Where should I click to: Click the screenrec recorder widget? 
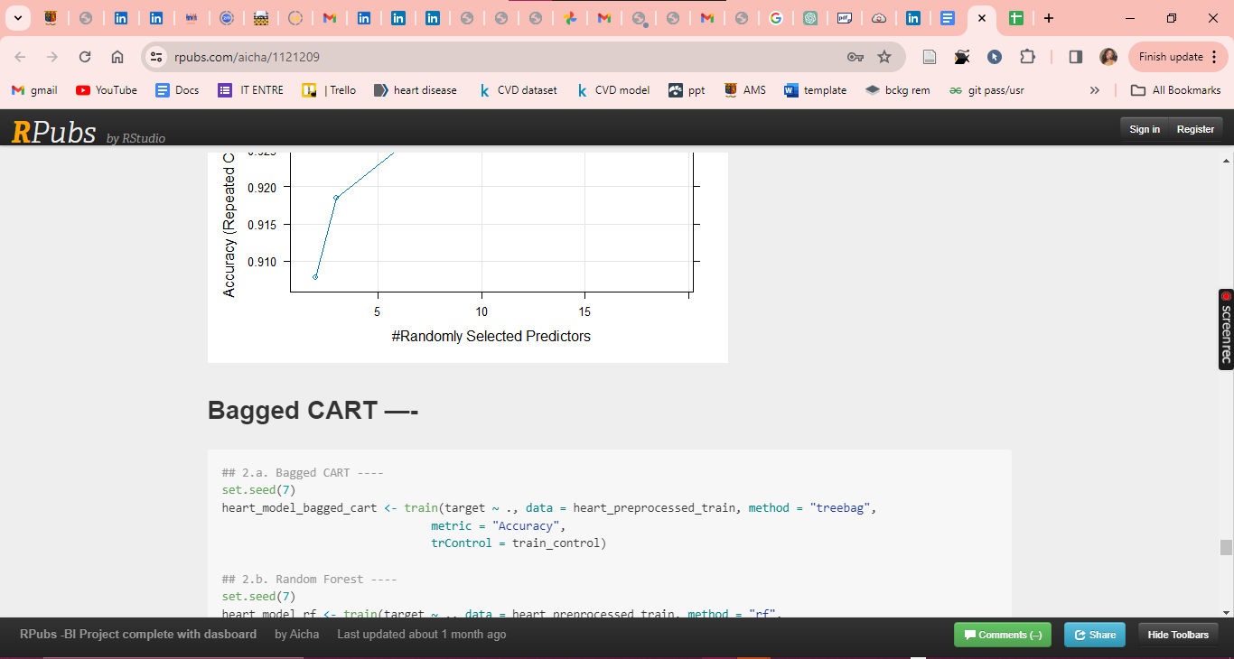1226,329
